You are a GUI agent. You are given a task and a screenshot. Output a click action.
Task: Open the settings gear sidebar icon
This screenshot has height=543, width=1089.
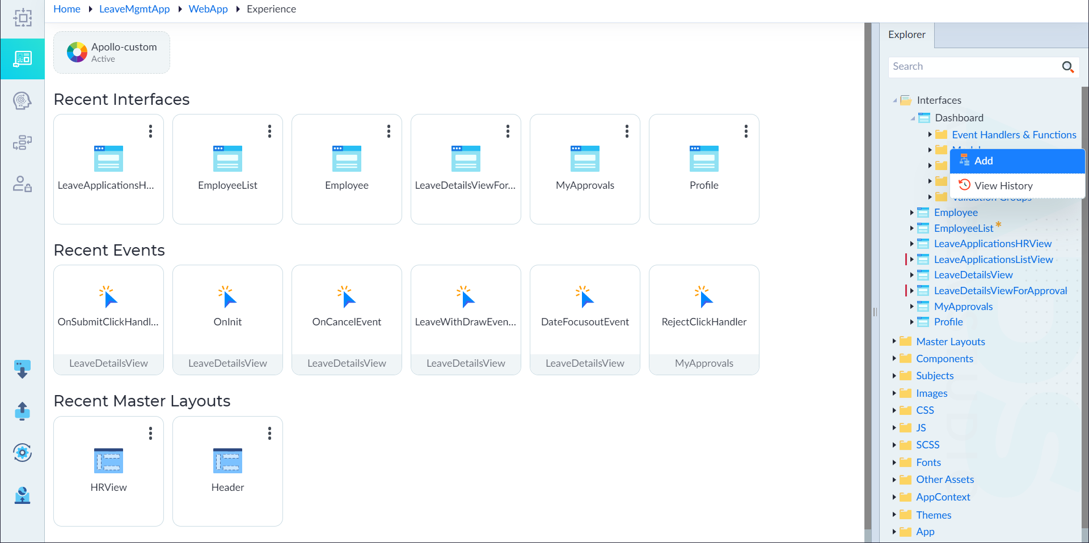click(x=22, y=452)
